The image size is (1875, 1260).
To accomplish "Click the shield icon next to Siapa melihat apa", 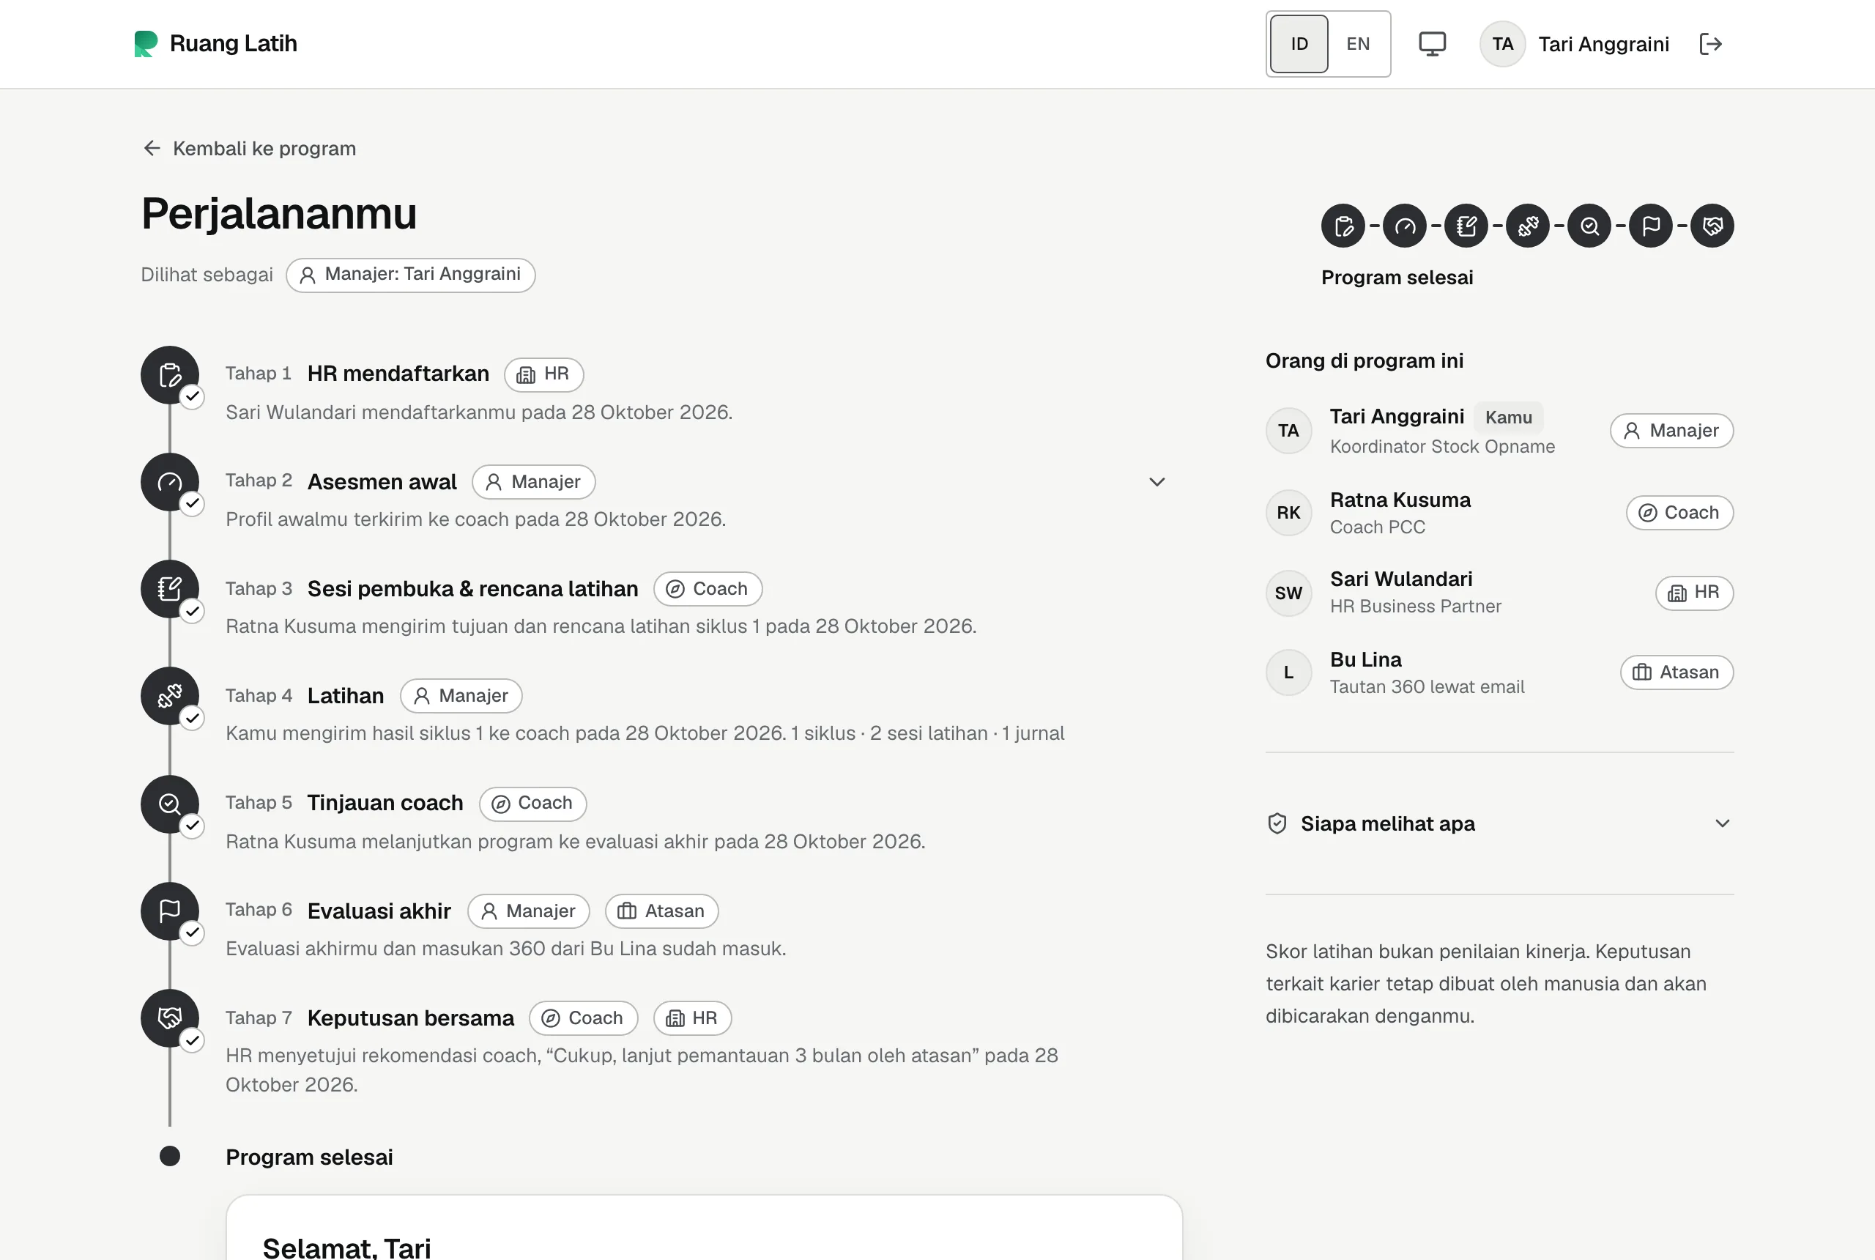I will (x=1277, y=823).
